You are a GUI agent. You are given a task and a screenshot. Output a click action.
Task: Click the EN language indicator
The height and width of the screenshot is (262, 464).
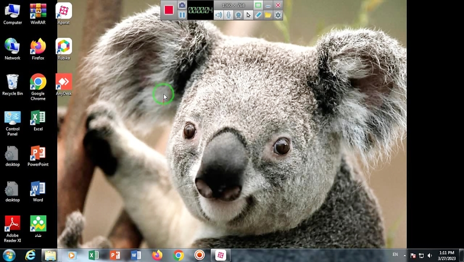(x=395, y=255)
